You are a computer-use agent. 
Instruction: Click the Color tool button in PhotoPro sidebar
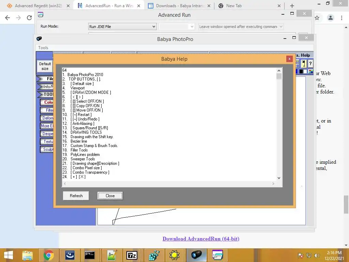(47, 102)
